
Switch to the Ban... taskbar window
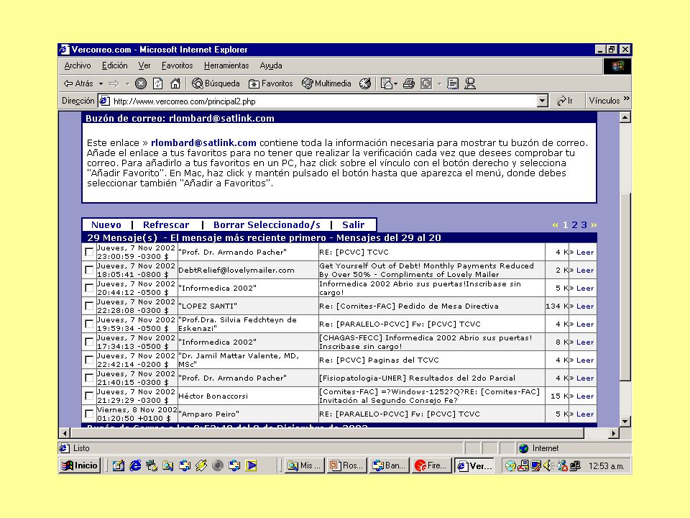[x=390, y=465]
